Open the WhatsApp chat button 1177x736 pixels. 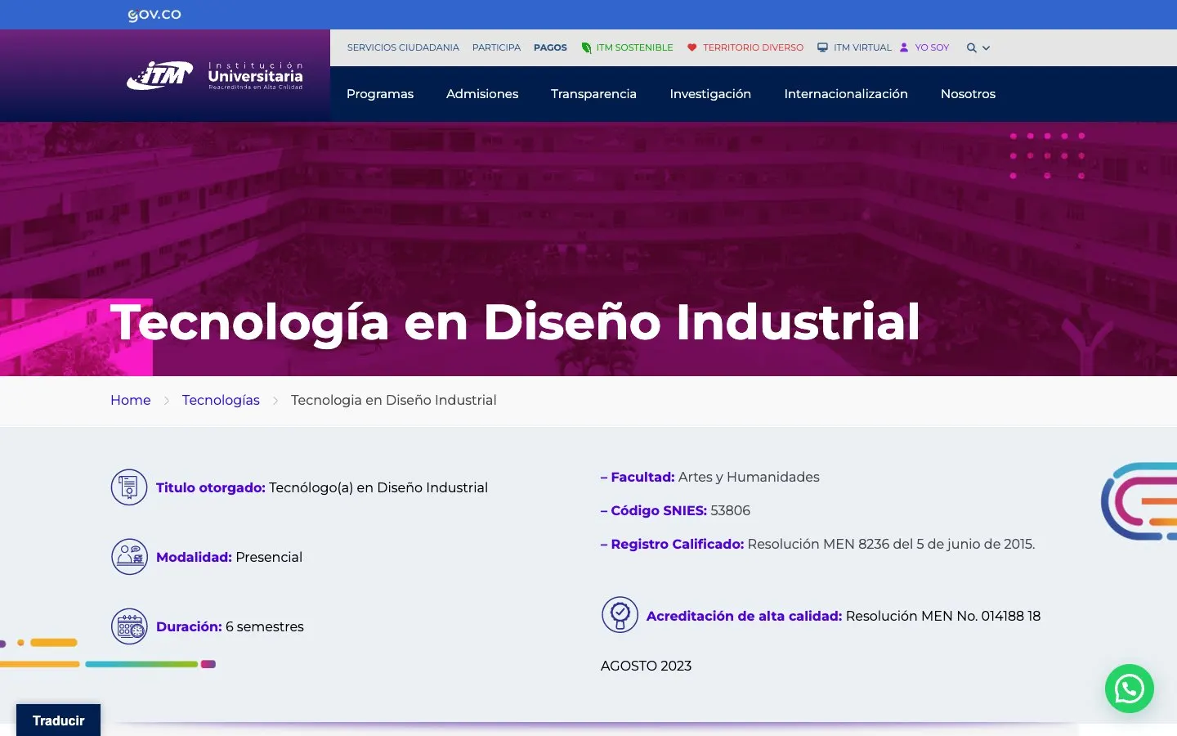click(1130, 689)
